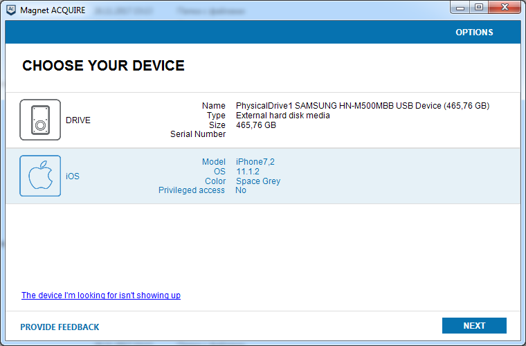Click the iOS version 11.1.2 value
Screen dimensions: 526x346
pyautogui.click(x=248, y=172)
